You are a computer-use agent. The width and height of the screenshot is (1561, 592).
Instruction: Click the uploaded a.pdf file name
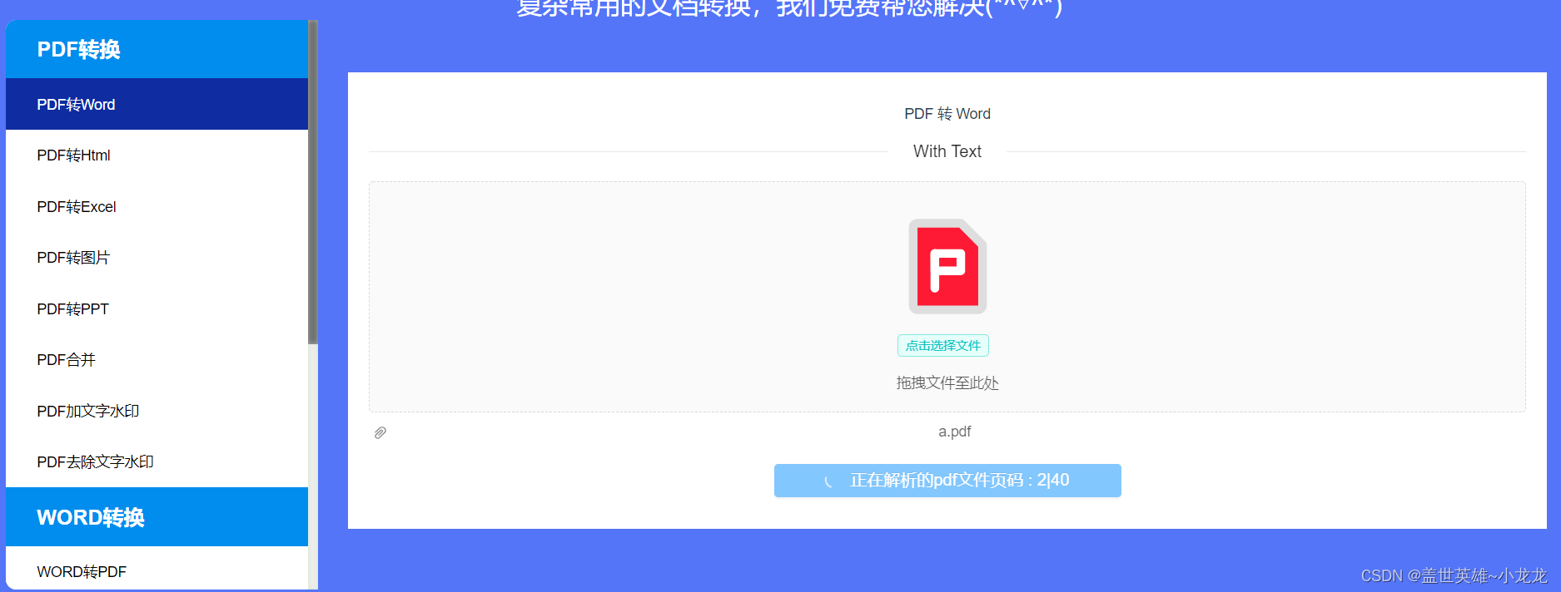pos(954,432)
